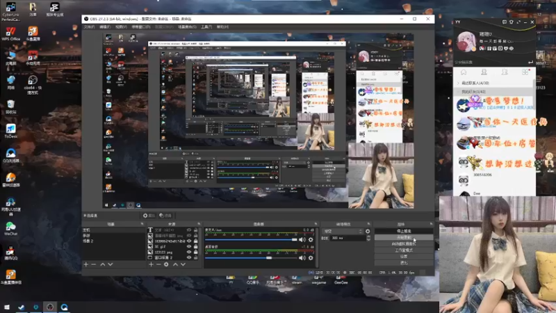
Task: Open the YY contacts tab icon
Action: 484,72
